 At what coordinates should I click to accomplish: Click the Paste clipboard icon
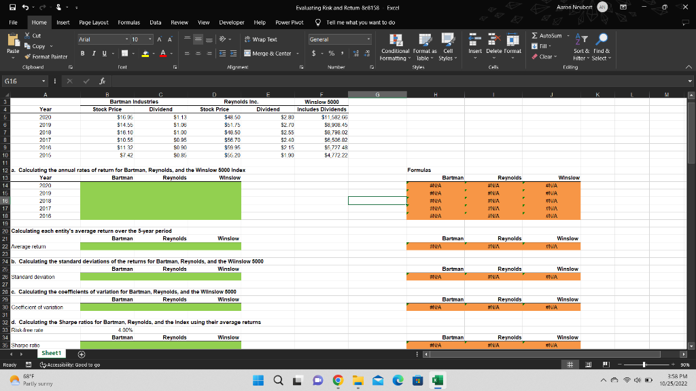[13, 41]
